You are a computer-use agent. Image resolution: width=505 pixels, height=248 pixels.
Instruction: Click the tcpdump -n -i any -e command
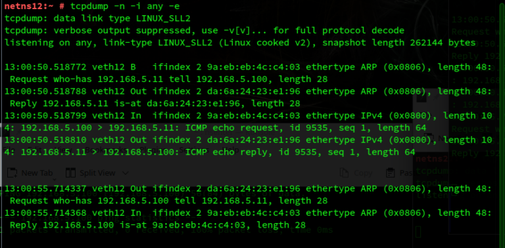click(125, 6)
